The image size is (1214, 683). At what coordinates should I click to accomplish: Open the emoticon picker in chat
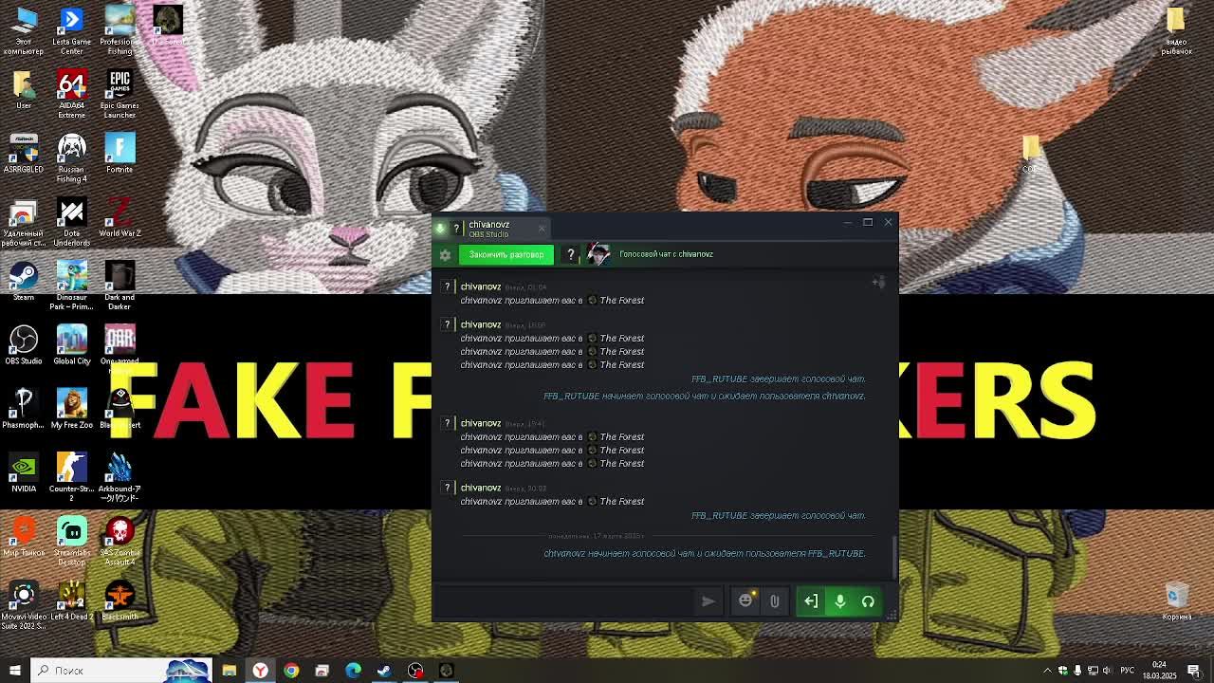point(745,601)
